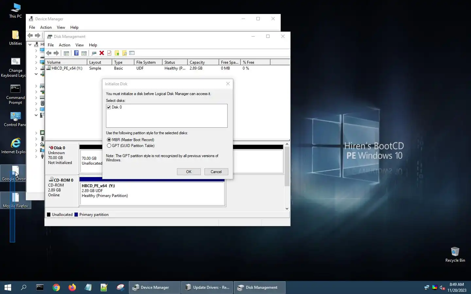The image size is (471, 294).
Task: Click the Disk Management taskbar button
Action: pyautogui.click(x=260, y=287)
